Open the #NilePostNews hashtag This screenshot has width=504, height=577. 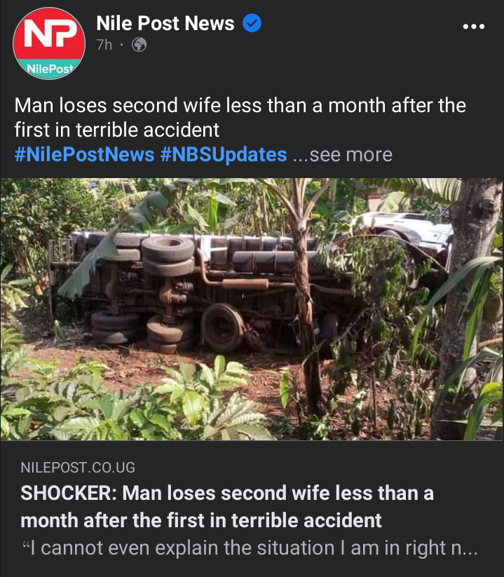point(84,154)
